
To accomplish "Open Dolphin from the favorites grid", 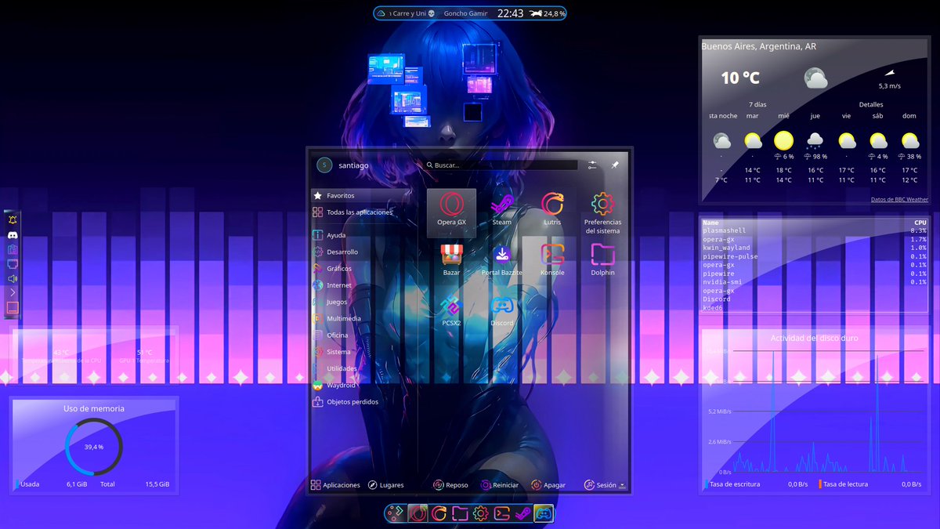I will [x=602, y=261].
